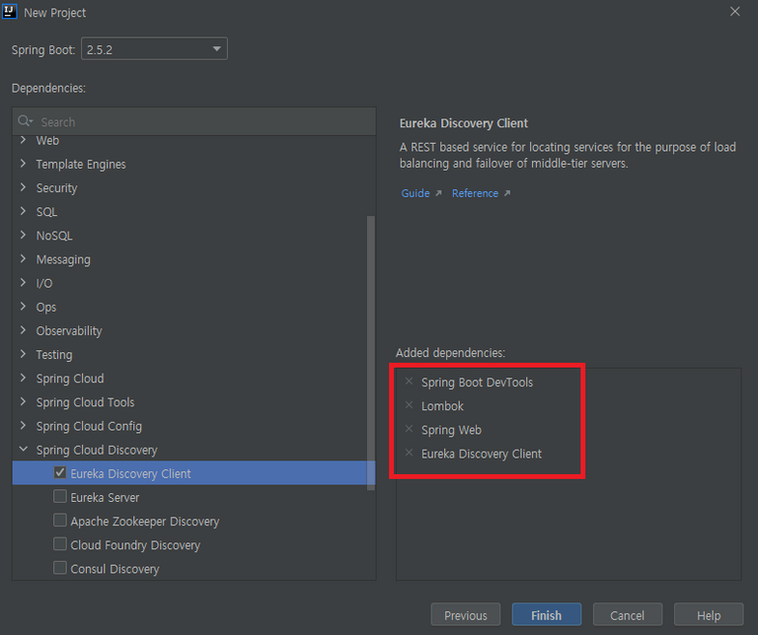Select the Consul Discovery label
Screen dimensions: 758x635
tap(114, 569)
